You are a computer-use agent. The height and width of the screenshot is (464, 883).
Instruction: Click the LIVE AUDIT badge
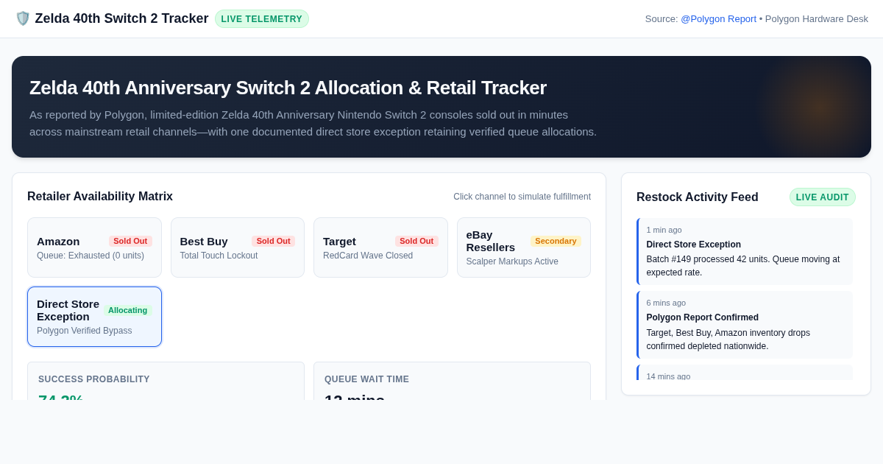pyautogui.click(x=823, y=197)
